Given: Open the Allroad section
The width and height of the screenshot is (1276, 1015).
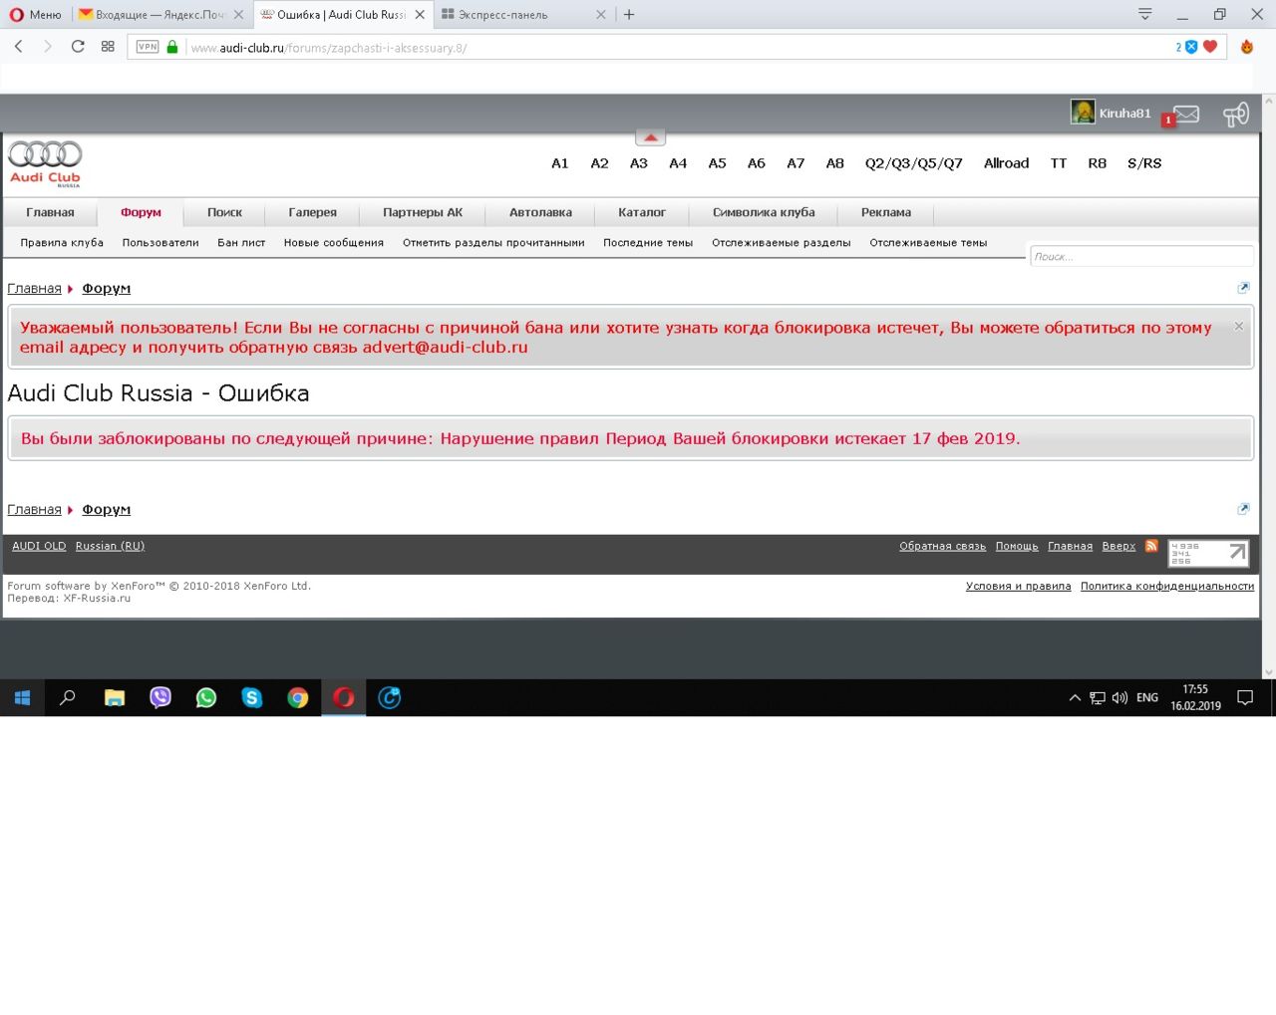Looking at the screenshot, I should coord(1006,163).
